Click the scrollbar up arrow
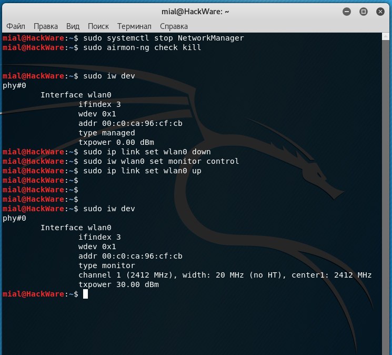The image size is (392, 355). 386,36
